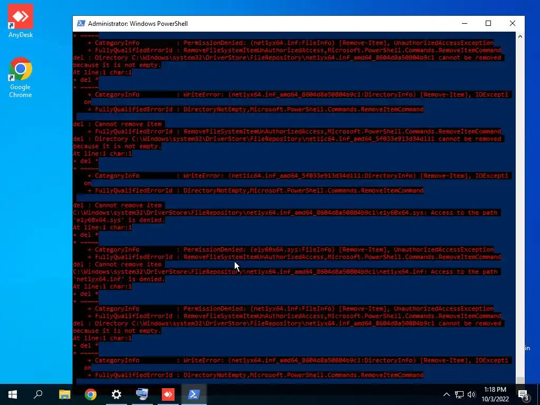540x405 pixels.
Task: Open the clock showing 1:18 PM
Action: [x=495, y=394]
